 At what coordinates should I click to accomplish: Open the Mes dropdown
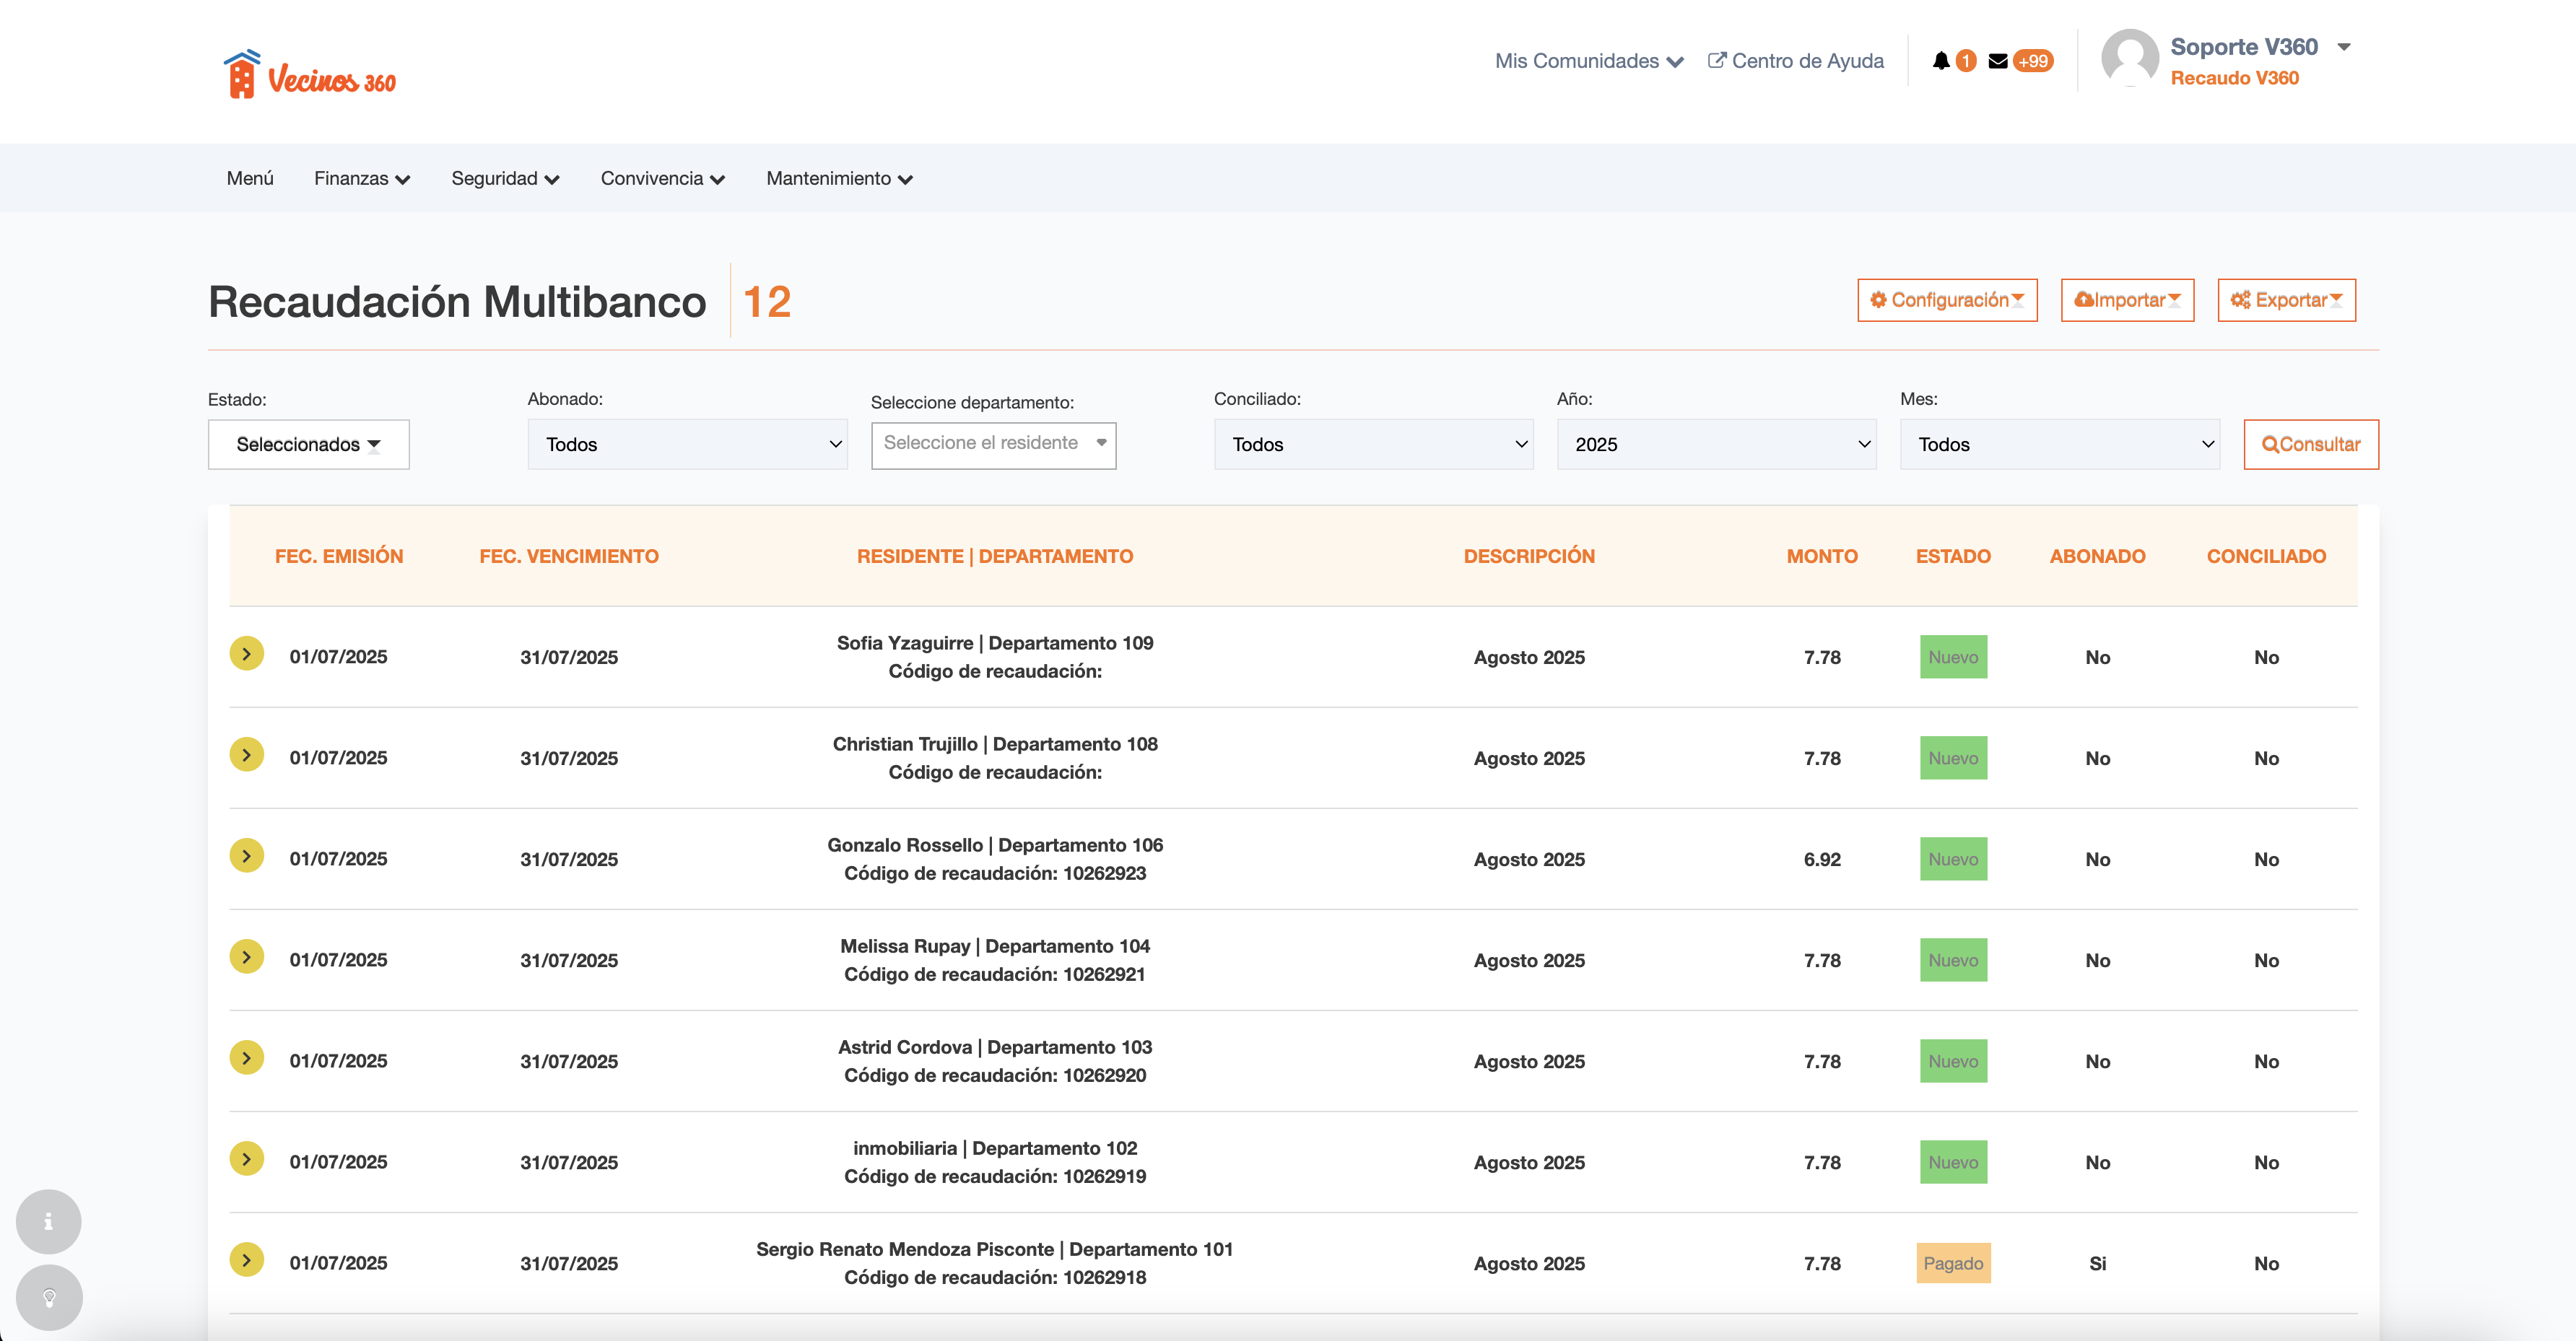tap(2059, 444)
